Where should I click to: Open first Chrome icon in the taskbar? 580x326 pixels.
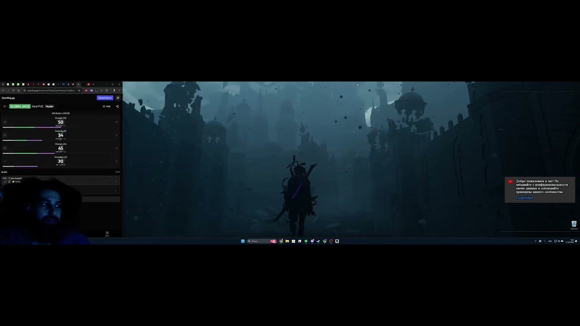281,241
